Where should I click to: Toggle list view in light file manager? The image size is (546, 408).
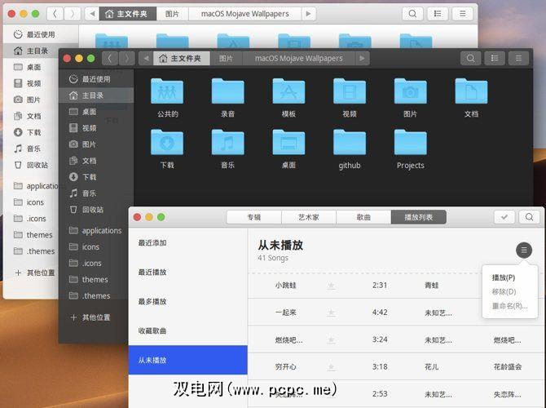(x=438, y=14)
